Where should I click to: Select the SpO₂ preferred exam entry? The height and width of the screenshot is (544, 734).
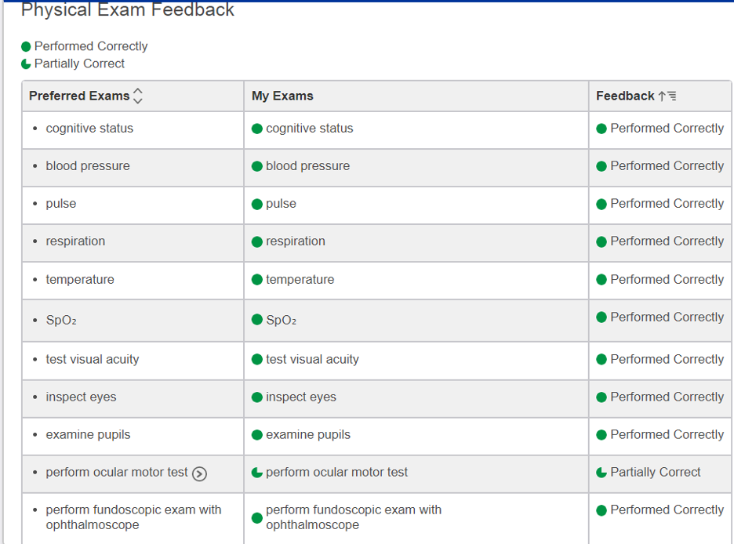pos(61,321)
